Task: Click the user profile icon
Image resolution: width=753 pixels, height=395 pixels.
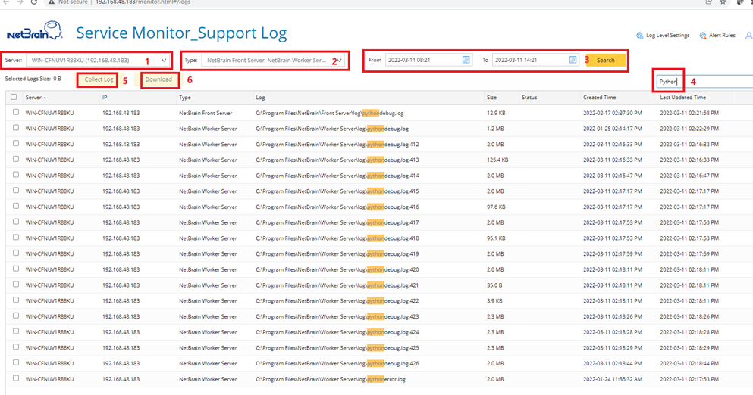Action: coord(748,36)
